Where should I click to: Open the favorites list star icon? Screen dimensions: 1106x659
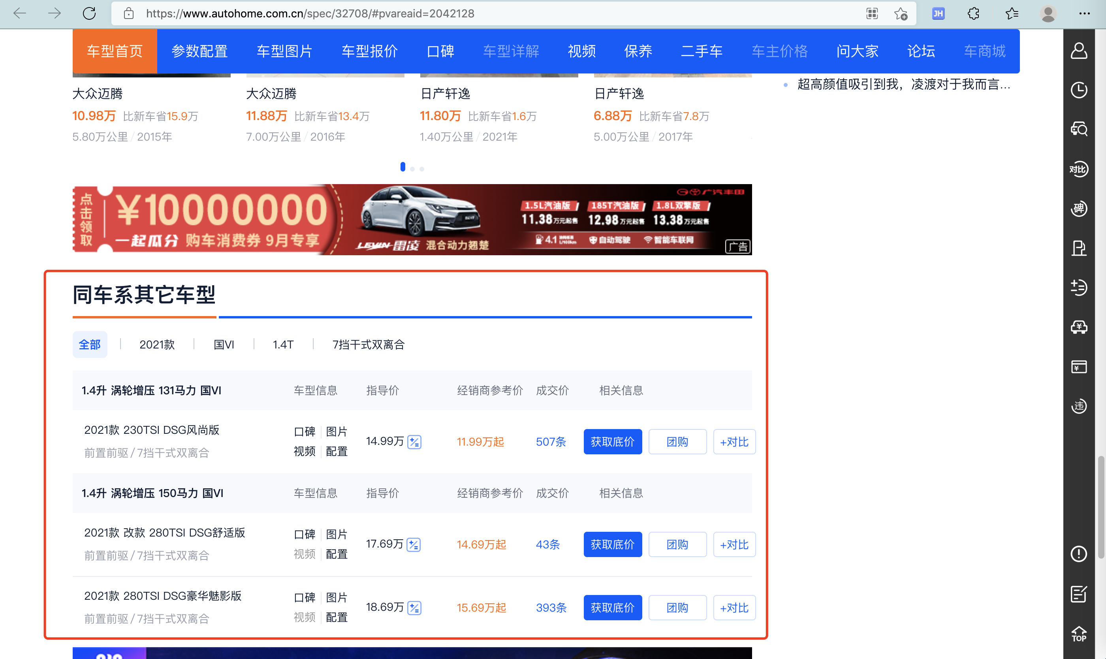(1012, 13)
